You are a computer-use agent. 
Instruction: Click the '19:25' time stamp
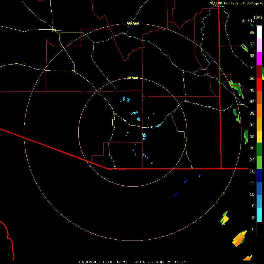[x=180, y=262]
